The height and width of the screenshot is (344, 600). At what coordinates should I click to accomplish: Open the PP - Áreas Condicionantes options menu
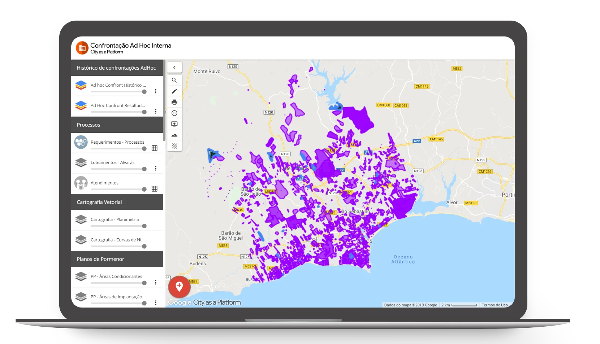coord(156,282)
